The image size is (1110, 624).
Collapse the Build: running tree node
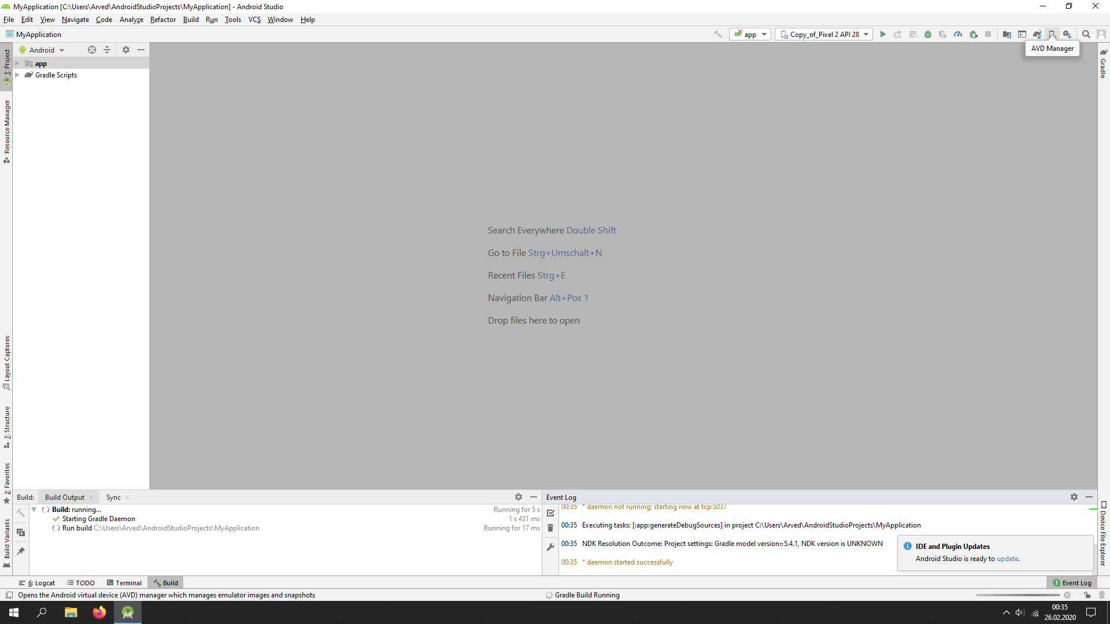tap(34, 510)
